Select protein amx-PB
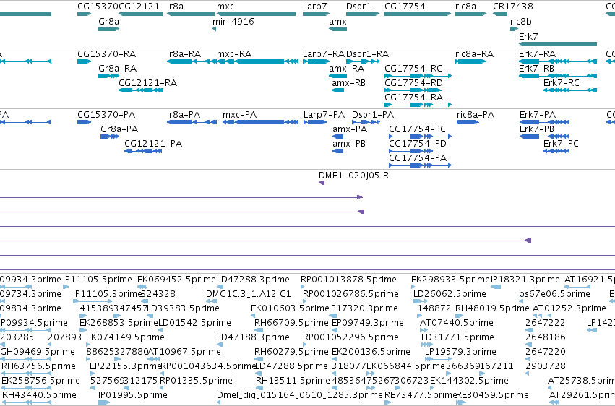This screenshot has height=406, width=615. (x=349, y=144)
